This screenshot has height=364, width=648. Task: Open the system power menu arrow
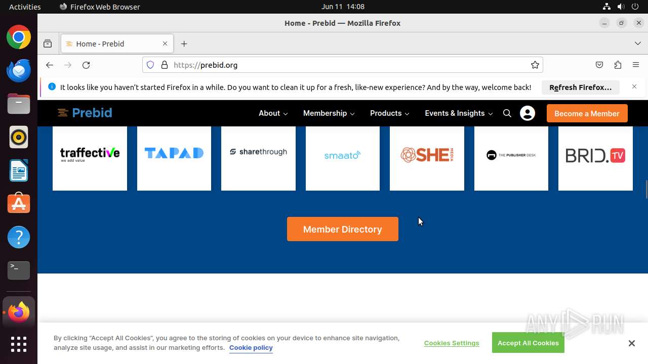(x=635, y=7)
